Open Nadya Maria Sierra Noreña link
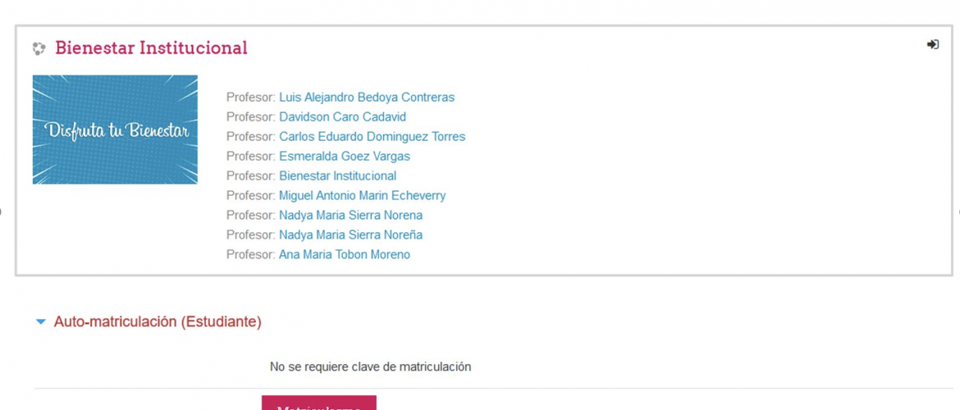The height and width of the screenshot is (410, 960). 351,235
